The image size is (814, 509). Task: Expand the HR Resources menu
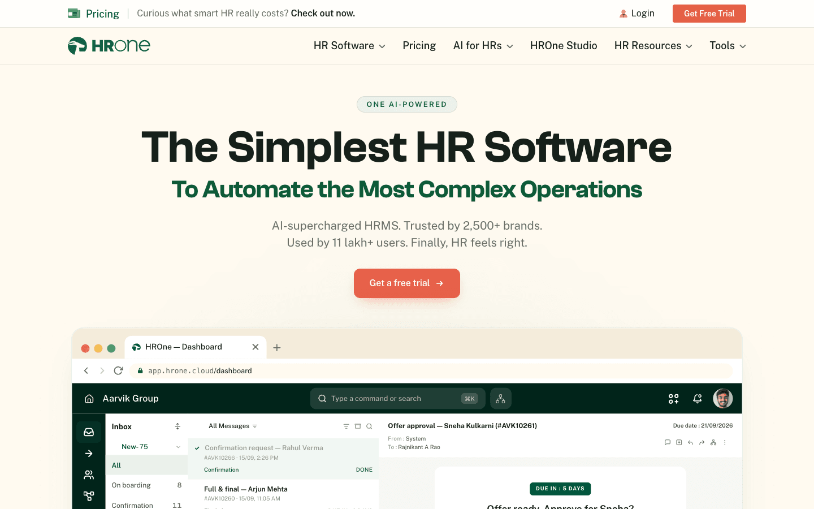653,46
